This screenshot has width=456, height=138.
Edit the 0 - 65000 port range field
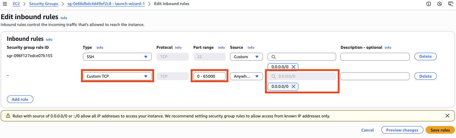pyautogui.click(x=209, y=76)
